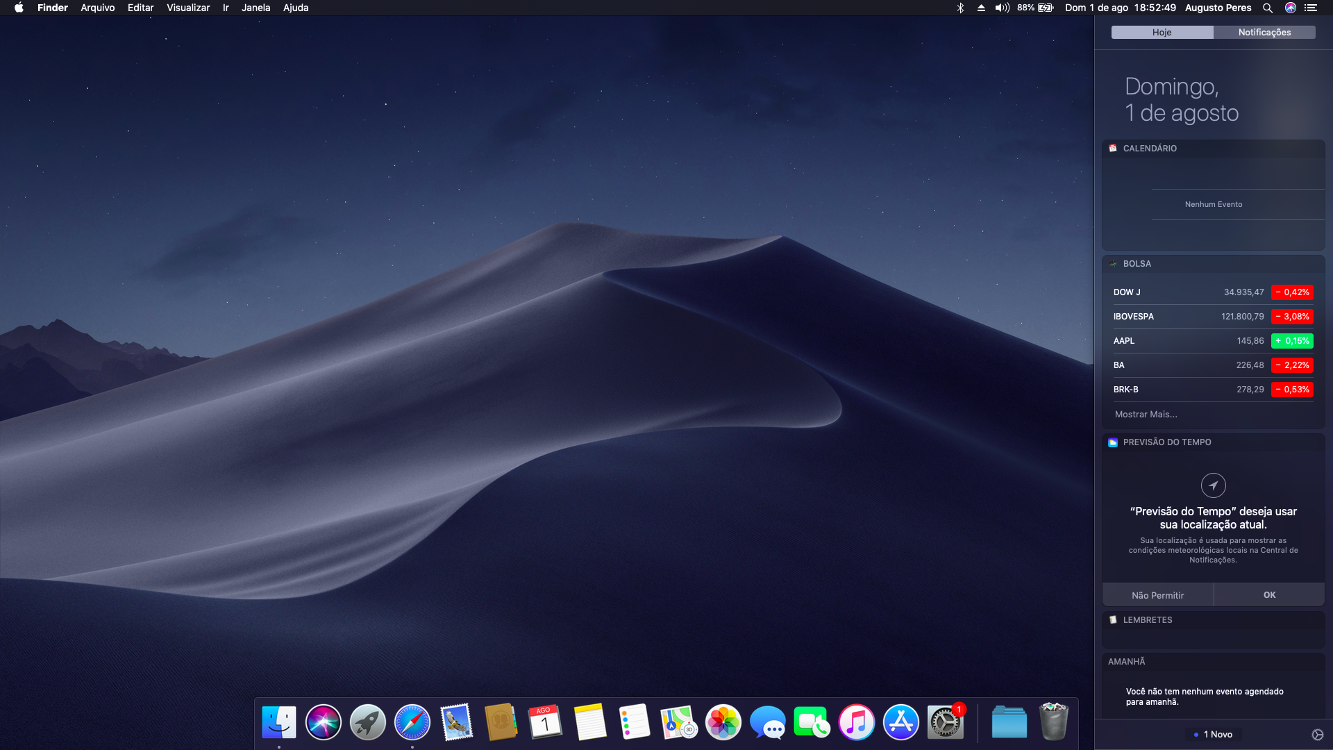This screenshot has width=1333, height=750.
Task: Open iTunes music app in Dock
Action: (x=856, y=722)
